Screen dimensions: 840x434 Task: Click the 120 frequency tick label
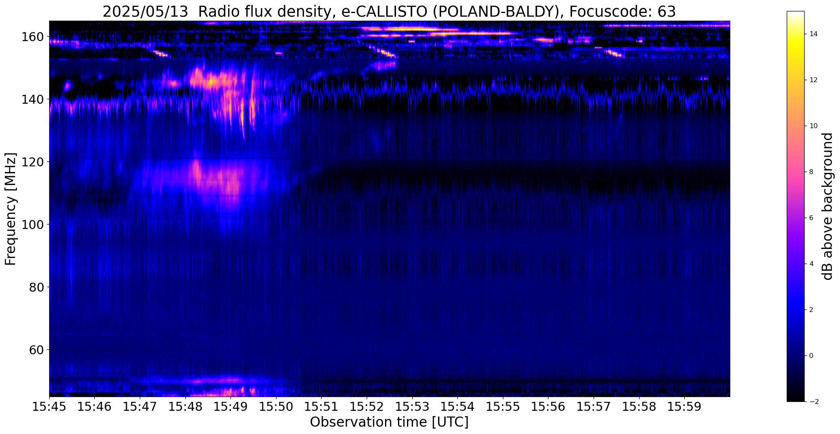tap(32, 162)
